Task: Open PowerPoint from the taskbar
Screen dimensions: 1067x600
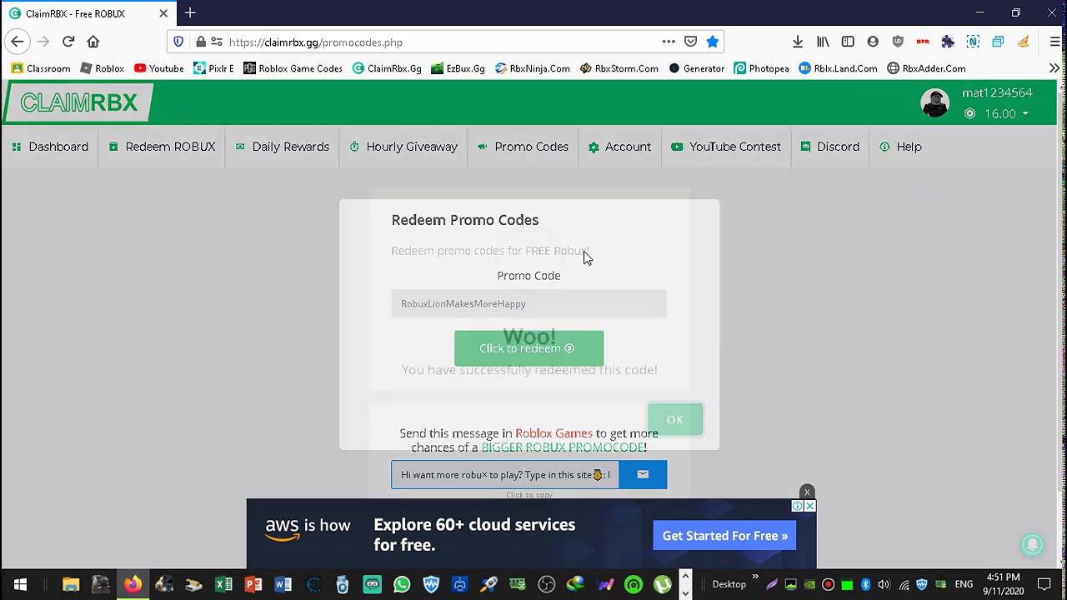Action: (253, 585)
